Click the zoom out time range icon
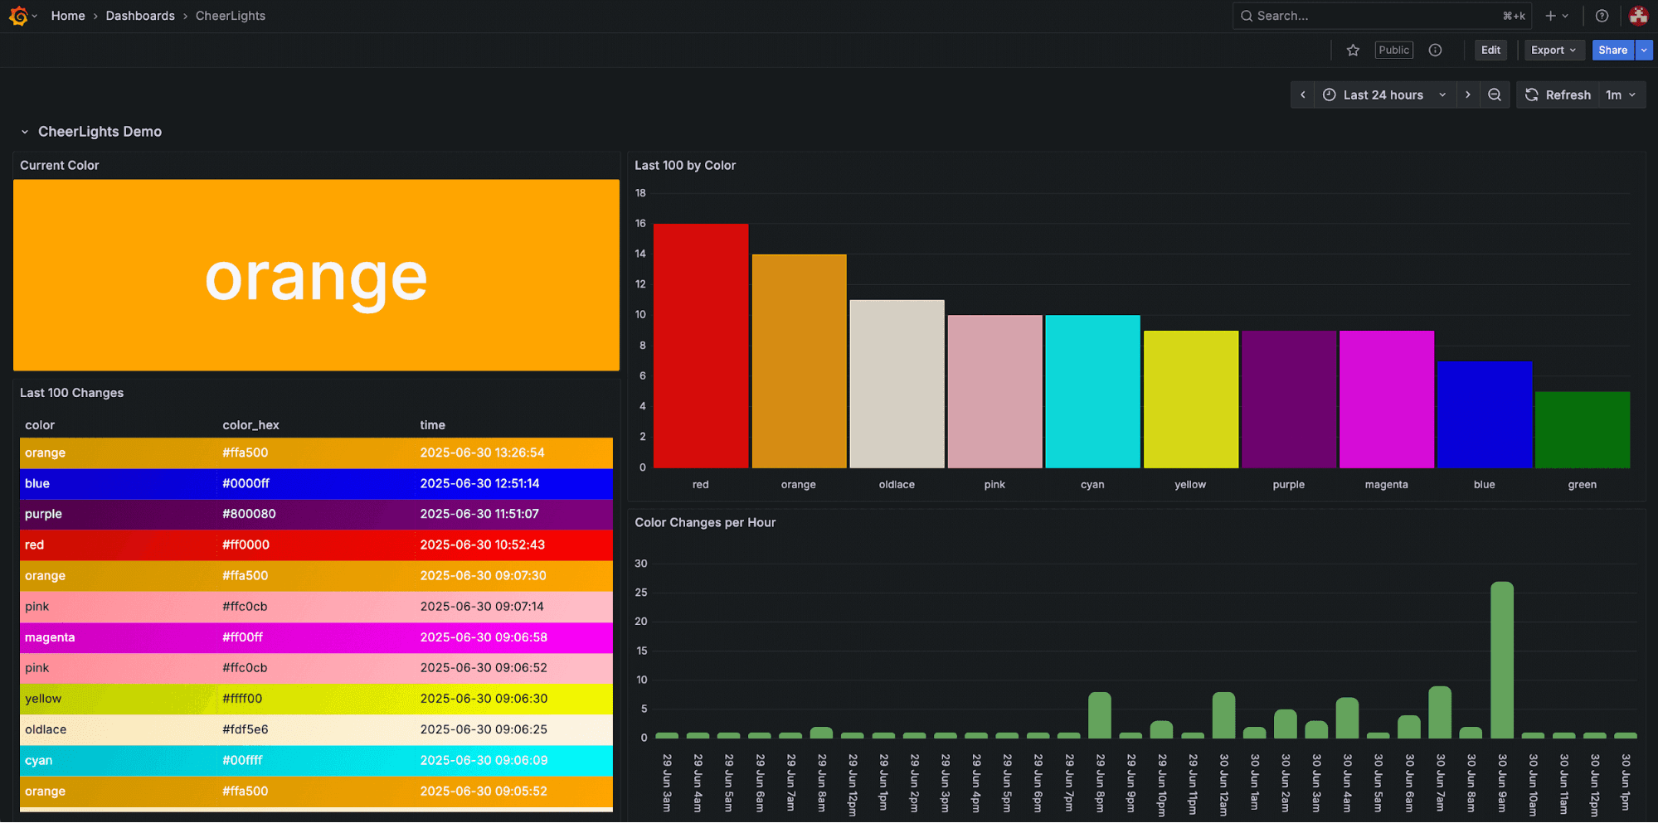 1495,94
